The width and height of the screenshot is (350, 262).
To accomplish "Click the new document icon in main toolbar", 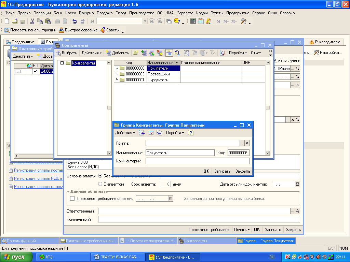I will (7, 21).
